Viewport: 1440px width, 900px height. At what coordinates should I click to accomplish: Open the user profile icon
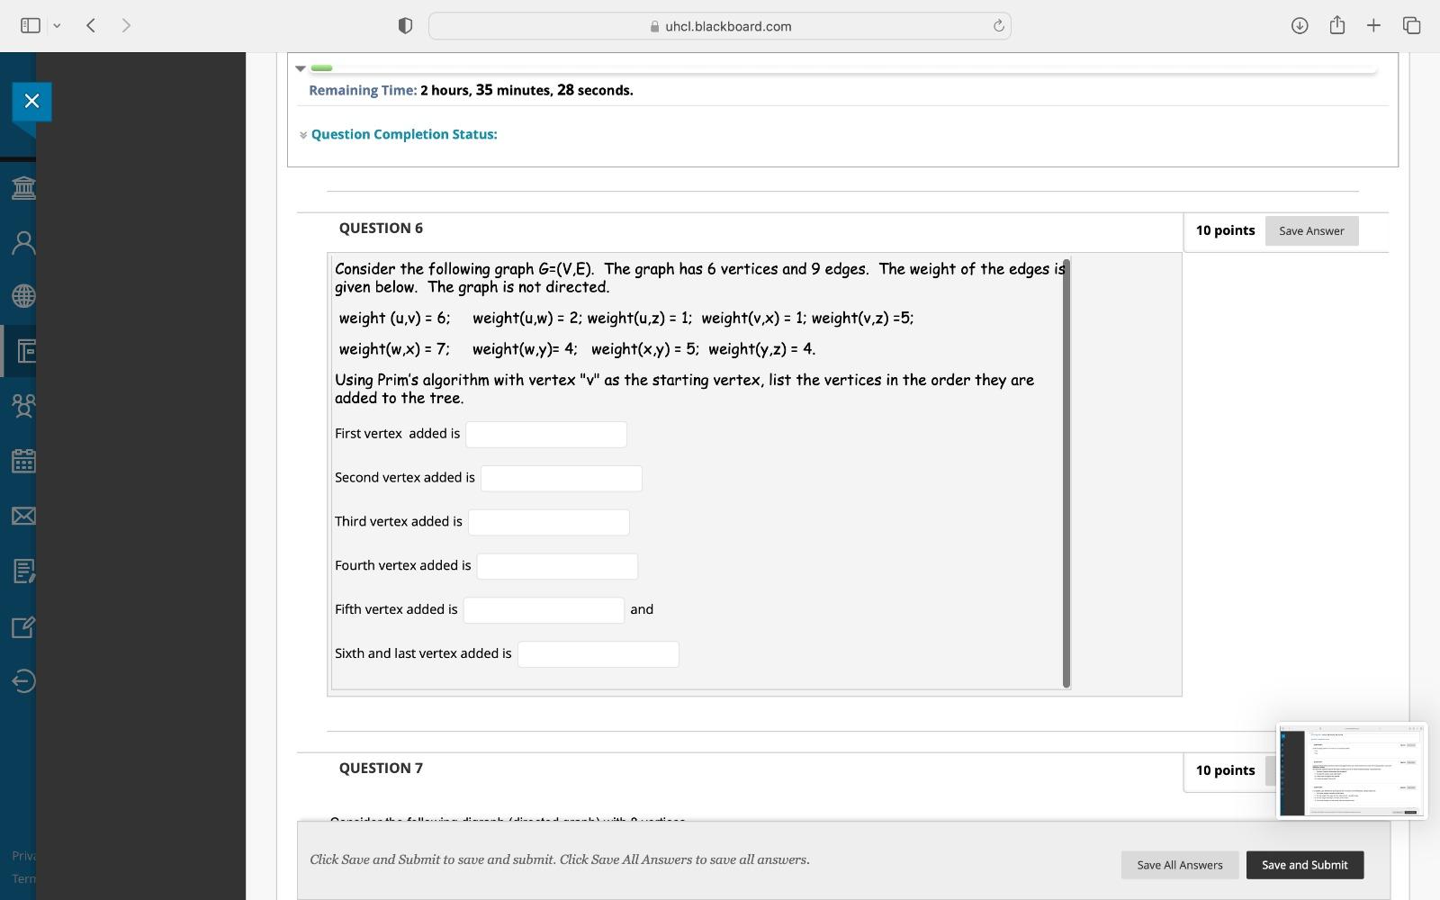click(x=23, y=242)
